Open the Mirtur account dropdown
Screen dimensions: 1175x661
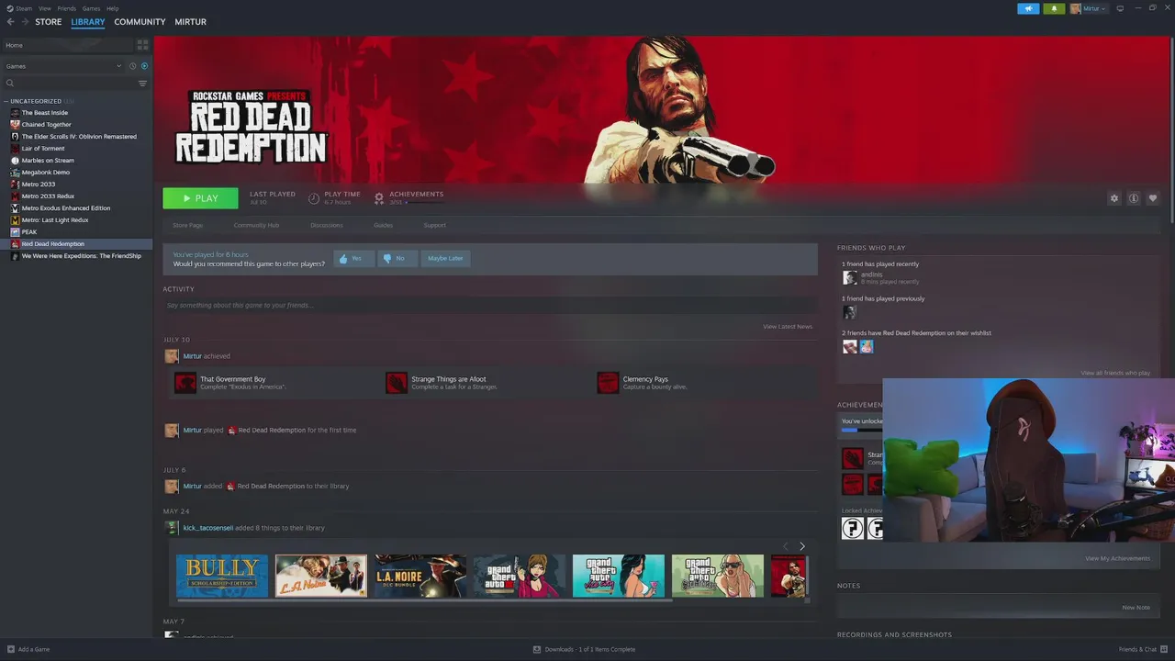(x=1089, y=8)
